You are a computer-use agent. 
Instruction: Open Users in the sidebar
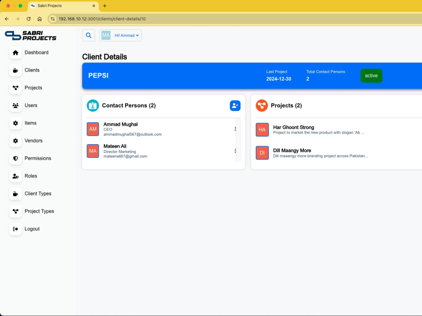pos(31,105)
